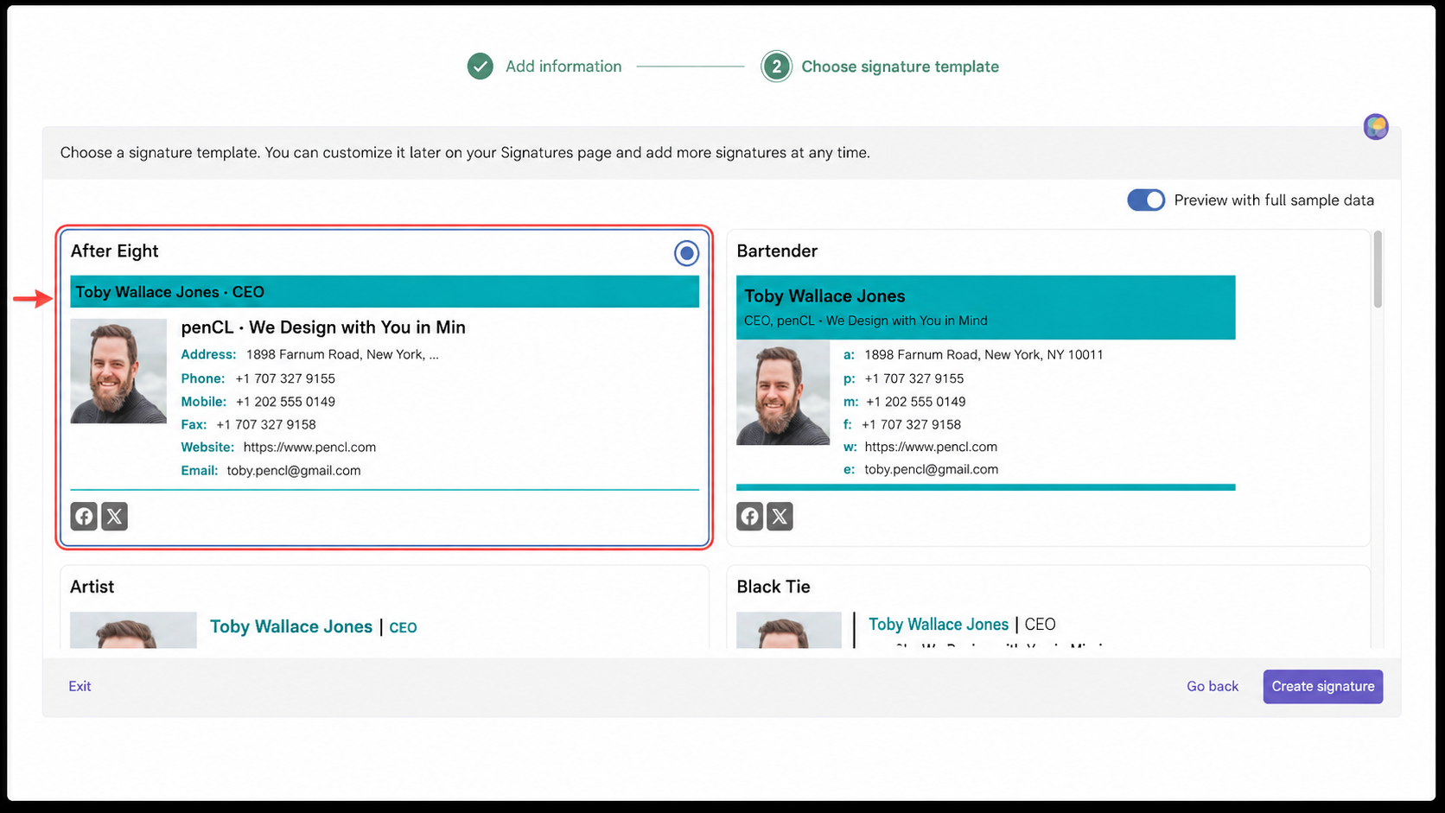
Task: Click the Phone +1 707 327 9155 in After Eight
Action: [258, 378]
